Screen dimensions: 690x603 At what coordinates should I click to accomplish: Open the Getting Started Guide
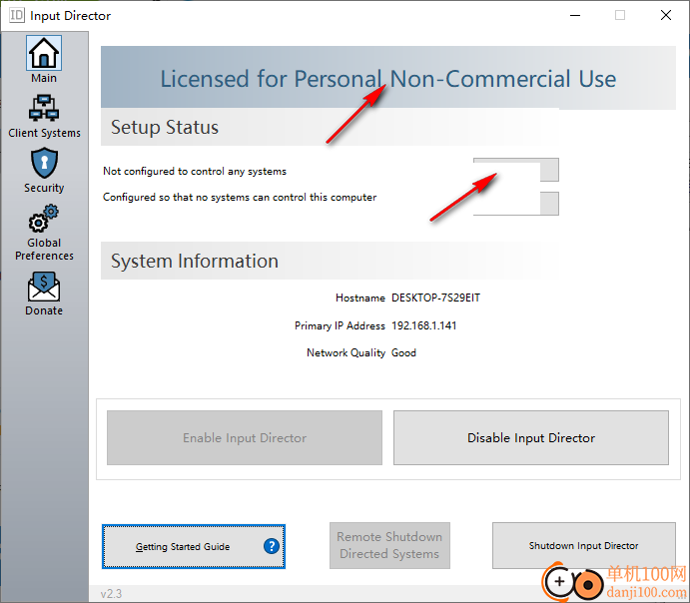(194, 546)
